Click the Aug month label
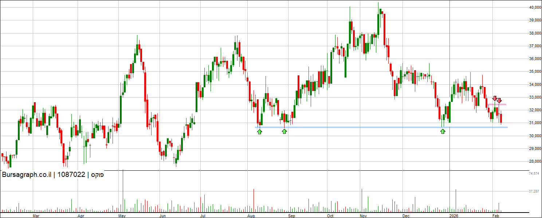The height and width of the screenshot is (218, 542). coord(251,216)
